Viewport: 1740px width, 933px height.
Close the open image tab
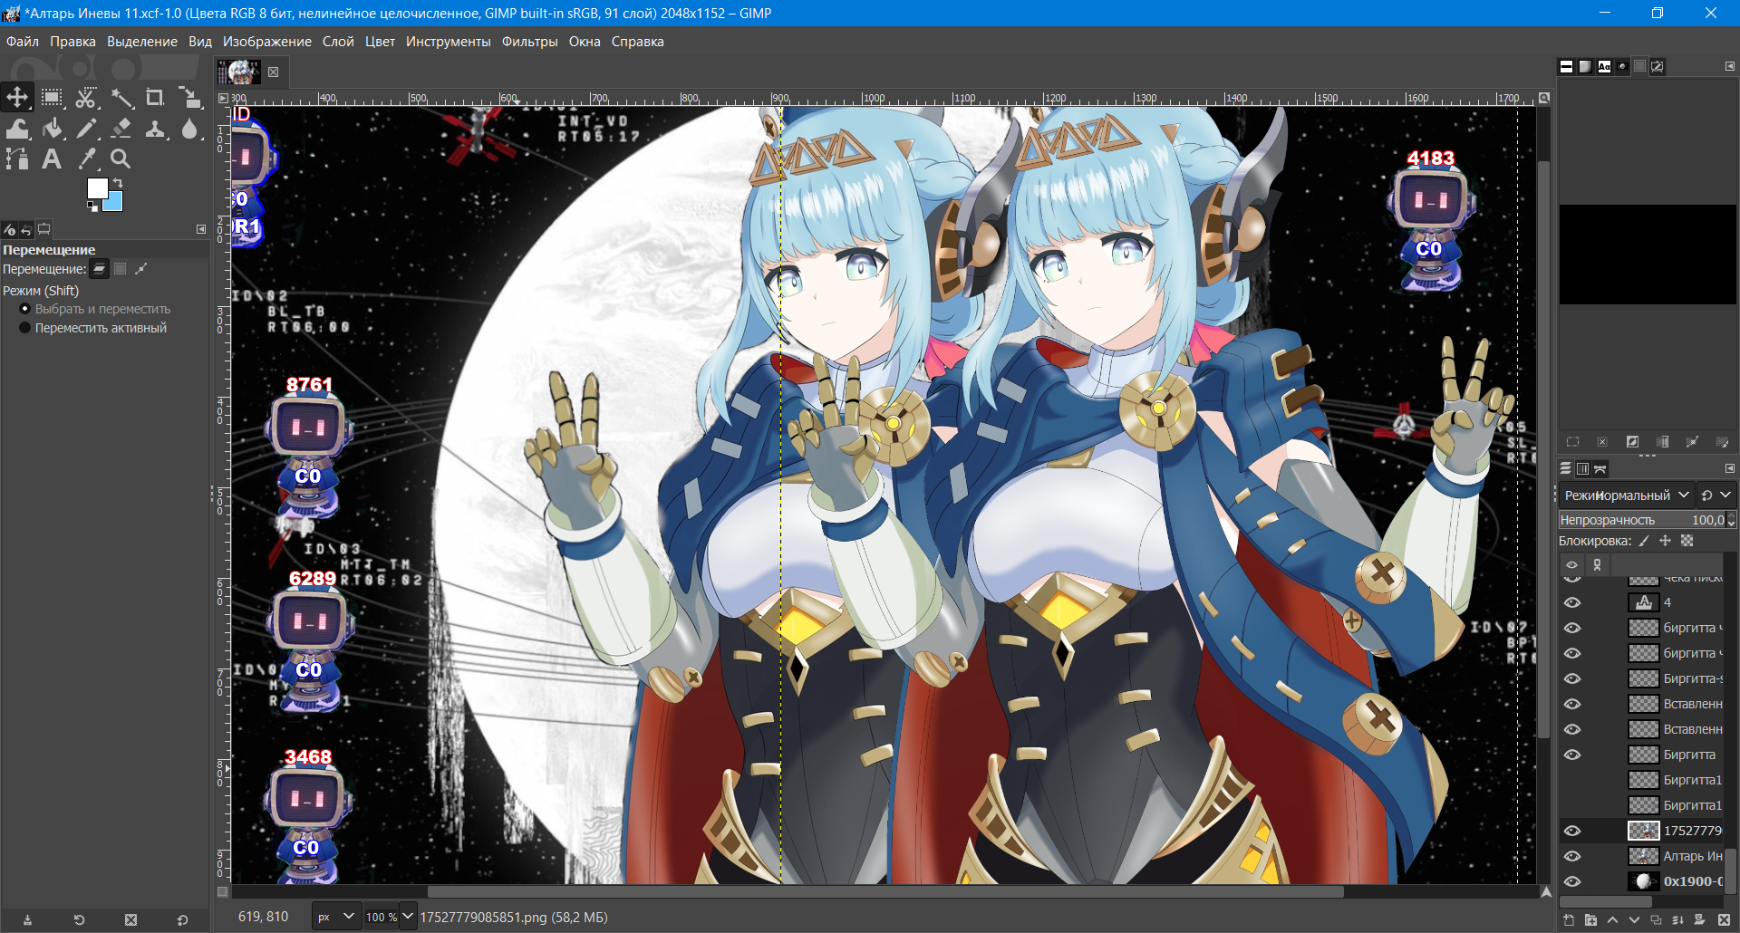[274, 72]
